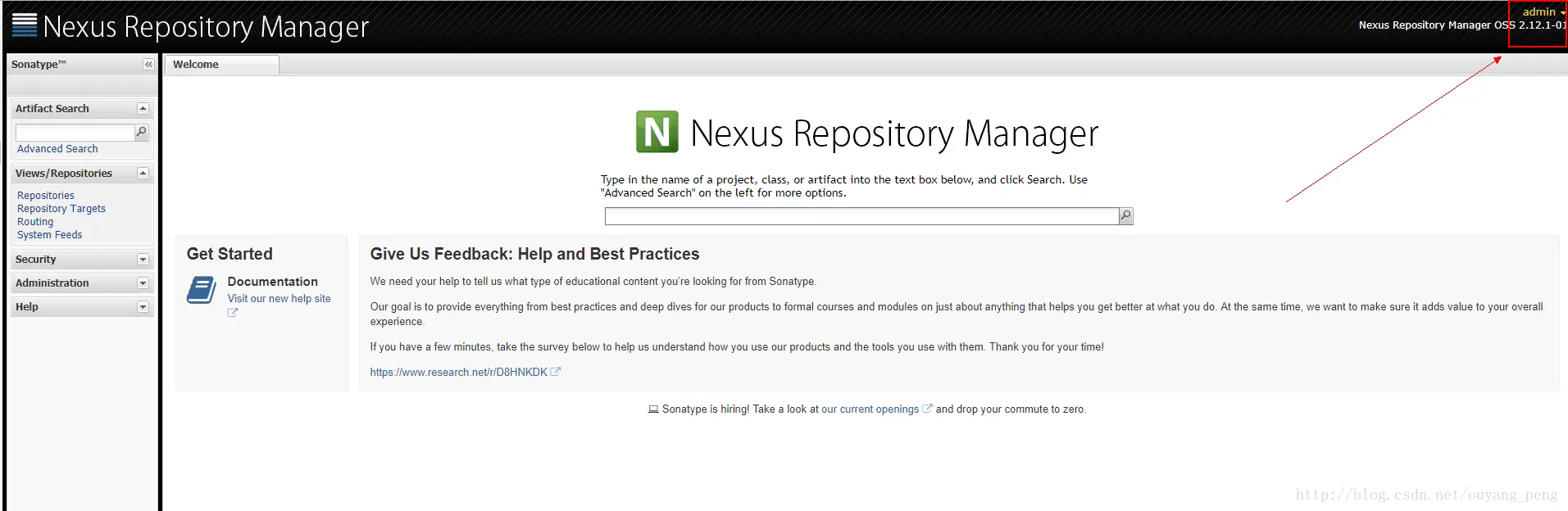The width and height of the screenshot is (1568, 511).
Task: Focus the main artifact search text box
Action: [861, 216]
